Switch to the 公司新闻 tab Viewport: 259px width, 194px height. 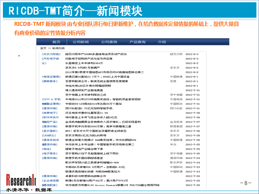point(81,42)
